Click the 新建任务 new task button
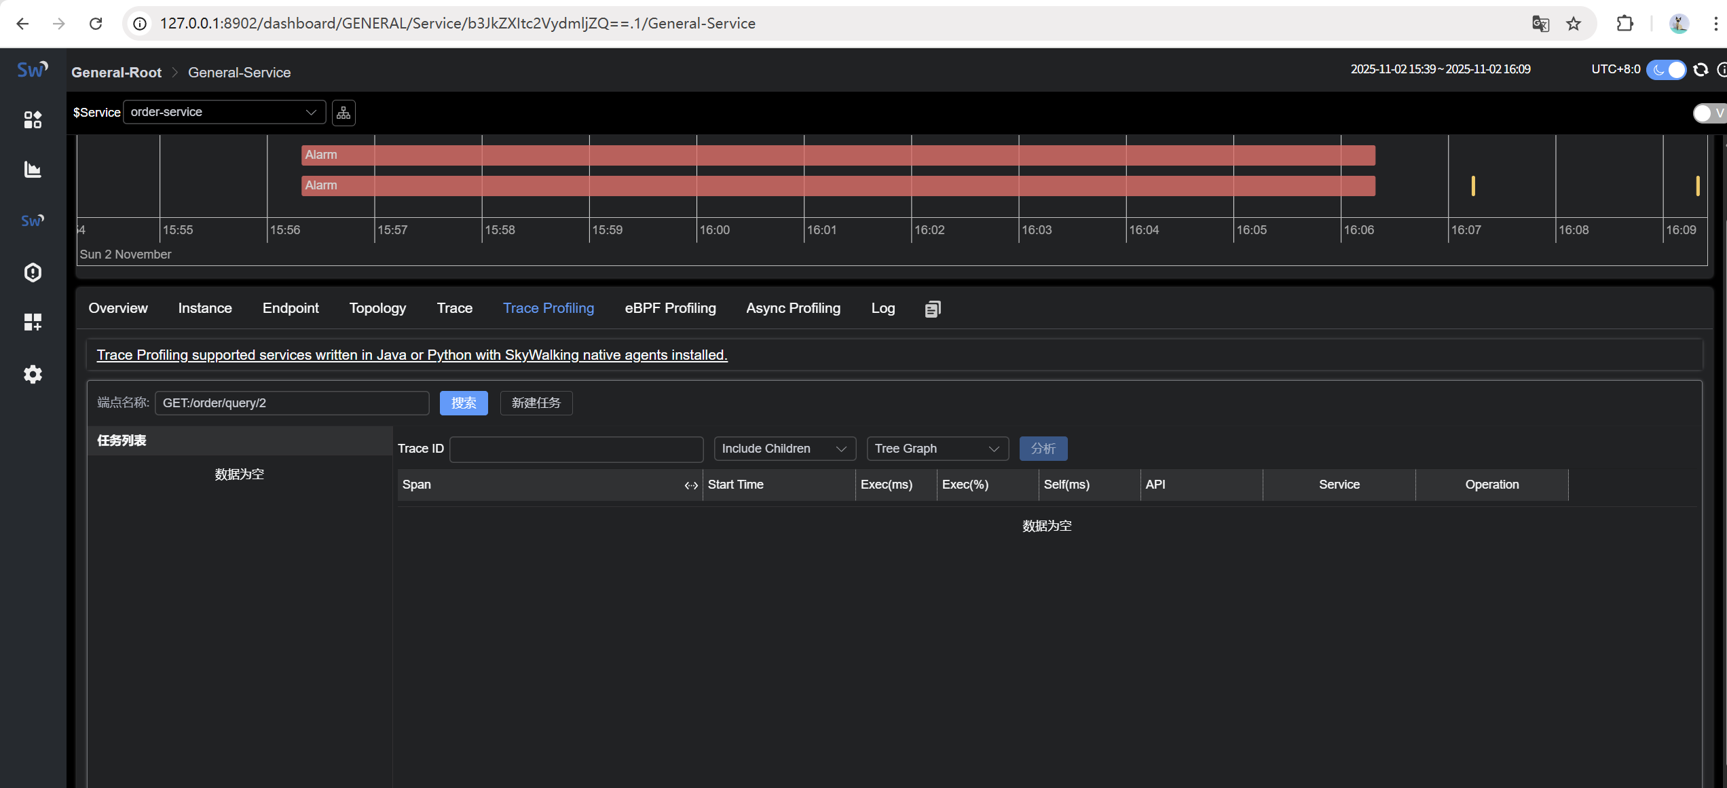1727x788 pixels. [536, 403]
